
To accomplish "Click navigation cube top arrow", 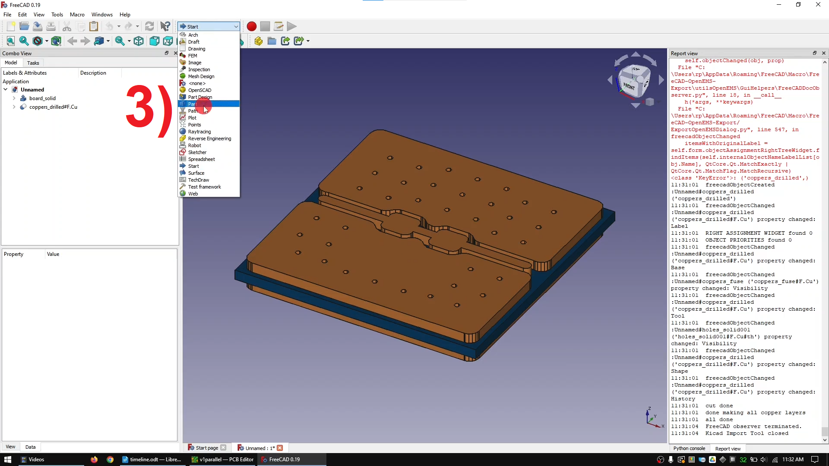I will pyautogui.click(x=636, y=54).
